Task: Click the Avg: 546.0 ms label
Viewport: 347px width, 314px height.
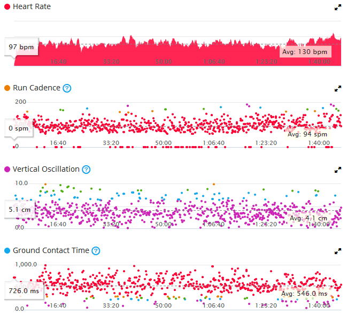Action: (304, 294)
